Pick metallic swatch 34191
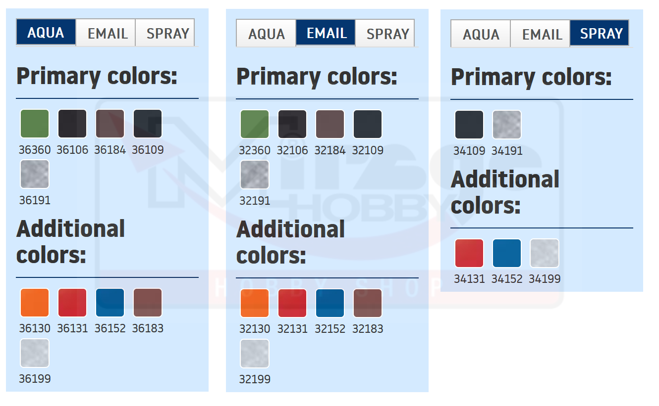This screenshot has height=406, width=659. (507, 125)
